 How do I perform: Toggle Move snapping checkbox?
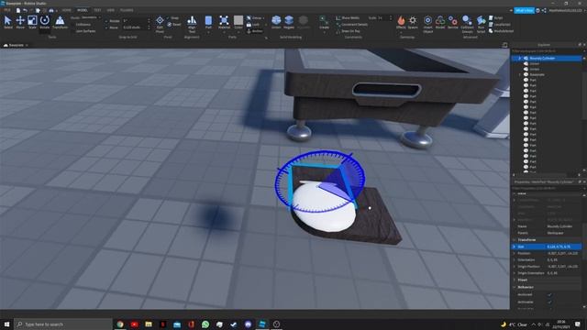(x=106, y=27)
